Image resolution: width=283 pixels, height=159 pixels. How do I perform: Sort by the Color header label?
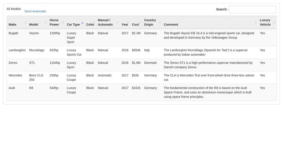point(90,24)
